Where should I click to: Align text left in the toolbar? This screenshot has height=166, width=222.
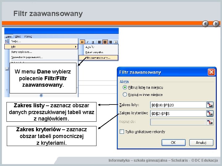pyautogui.click(x=100, y=42)
